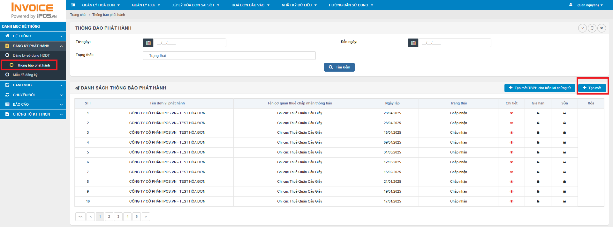Click the calendar icon for Từ ngày
The width and height of the screenshot is (613, 227).
(x=148, y=43)
